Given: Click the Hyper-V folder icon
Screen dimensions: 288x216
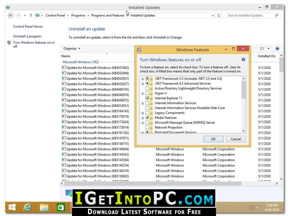Looking at the screenshot, I should point(152,93).
